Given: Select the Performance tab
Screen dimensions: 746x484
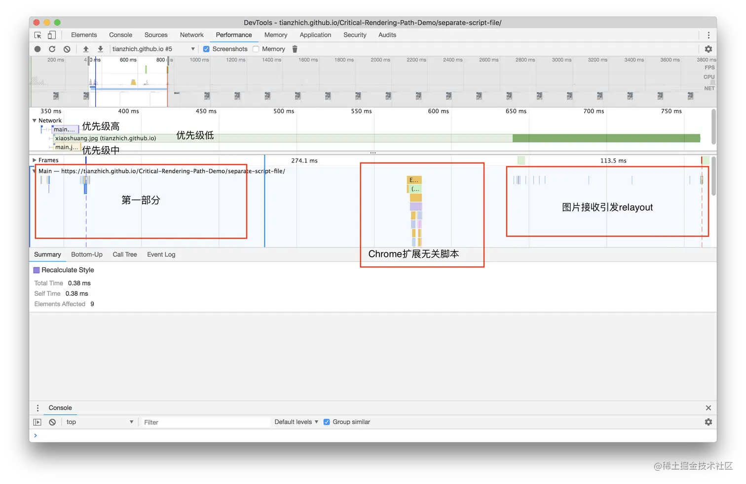Looking at the screenshot, I should click(x=234, y=35).
